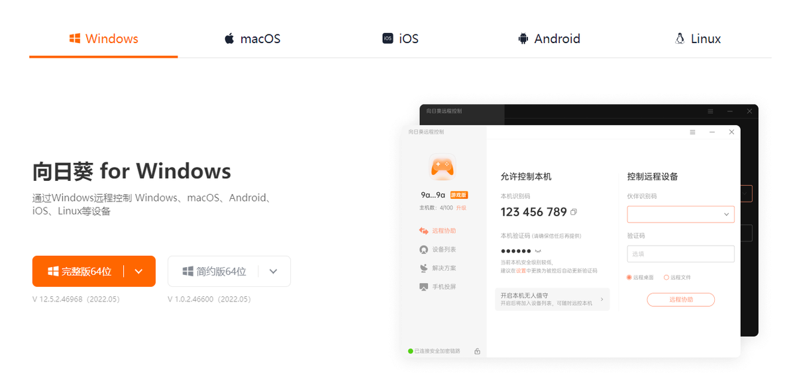Select the 远程文件 radio button
795x385 pixels.
pyautogui.click(x=666, y=278)
